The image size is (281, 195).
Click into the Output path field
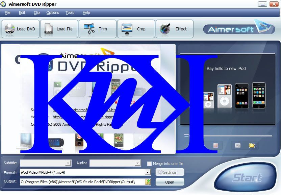(82, 182)
